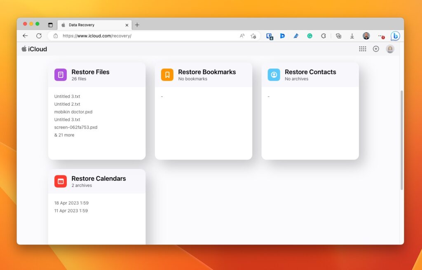The image size is (422, 270).
Task: Click the icloud.com address bar
Action: click(144, 36)
